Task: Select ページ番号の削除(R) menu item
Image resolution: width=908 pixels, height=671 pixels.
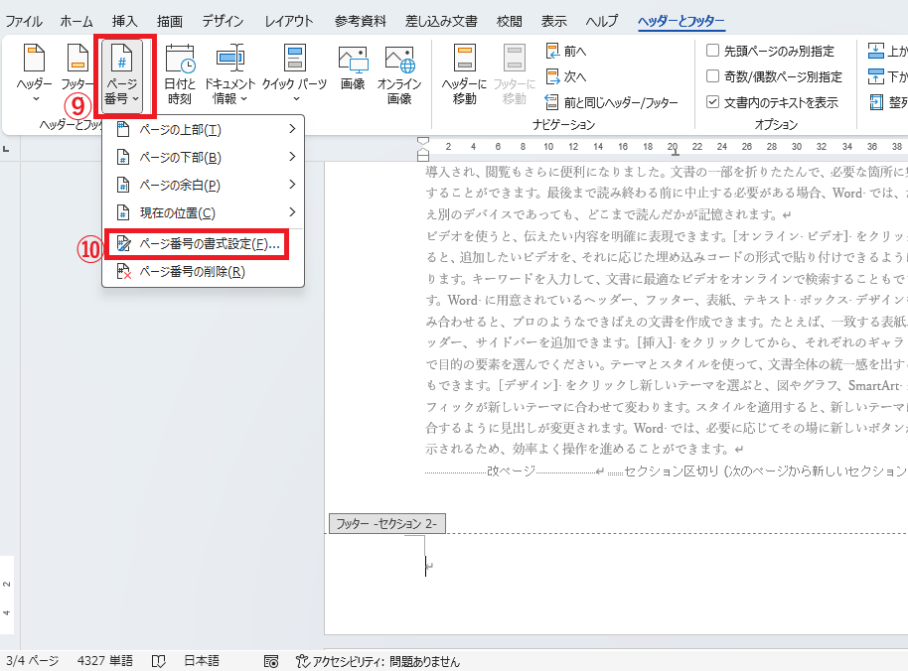Action: coord(204,272)
